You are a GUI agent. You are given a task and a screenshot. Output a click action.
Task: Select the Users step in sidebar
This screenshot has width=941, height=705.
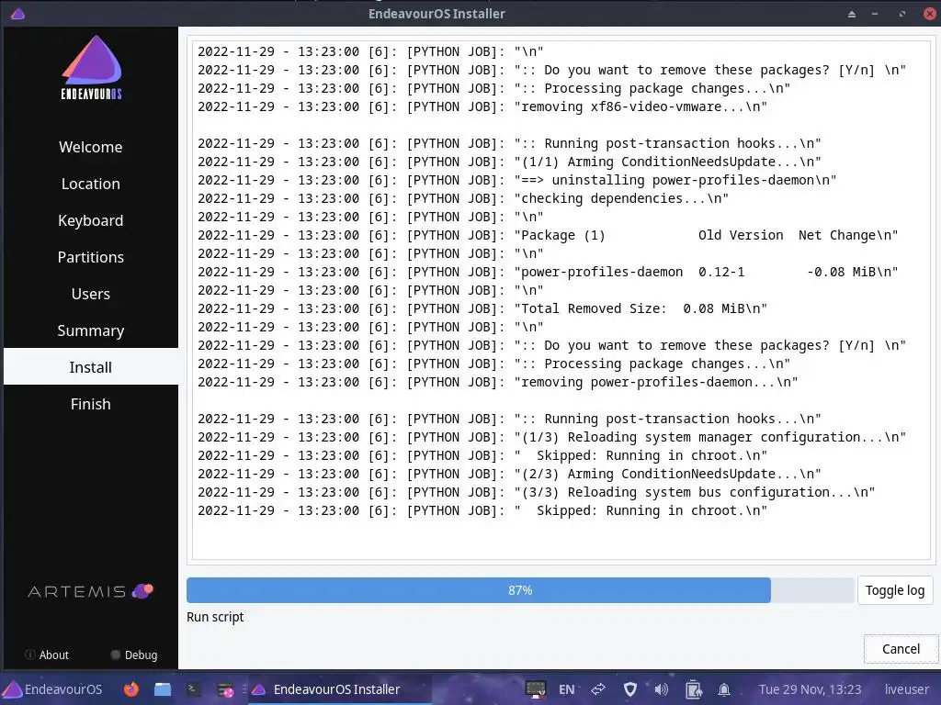pyautogui.click(x=91, y=294)
